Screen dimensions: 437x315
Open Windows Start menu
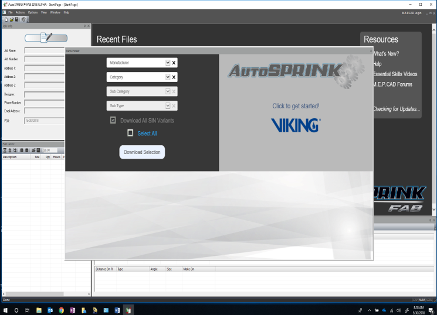click(5, 310)
